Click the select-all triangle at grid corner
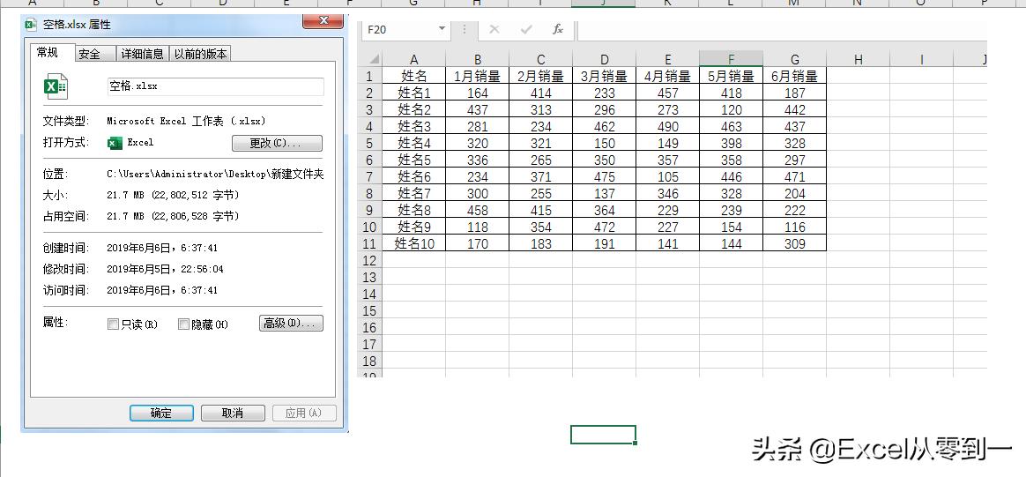 click(375, 59)
